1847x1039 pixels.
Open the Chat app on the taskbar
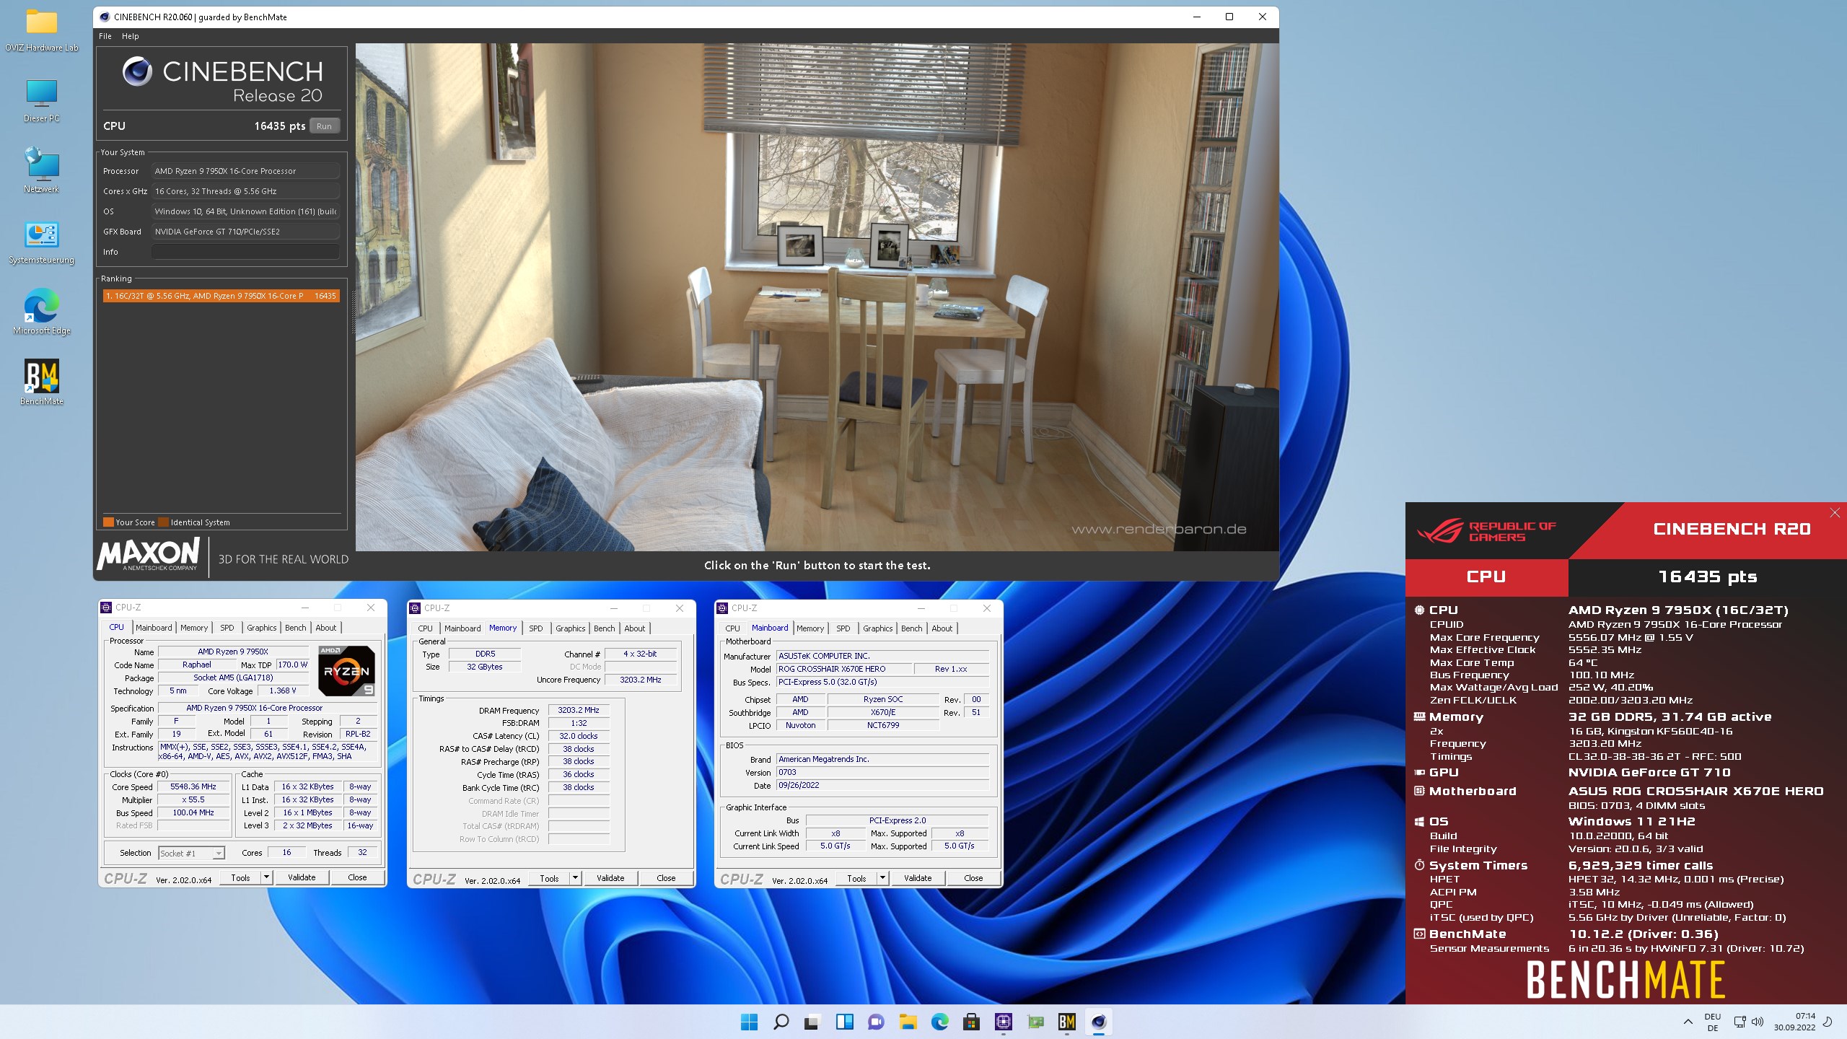point(876,1022)
